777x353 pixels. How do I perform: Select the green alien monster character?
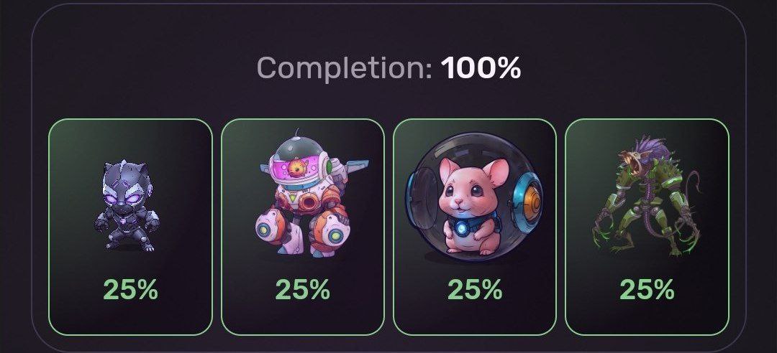[x=646, y=196]
